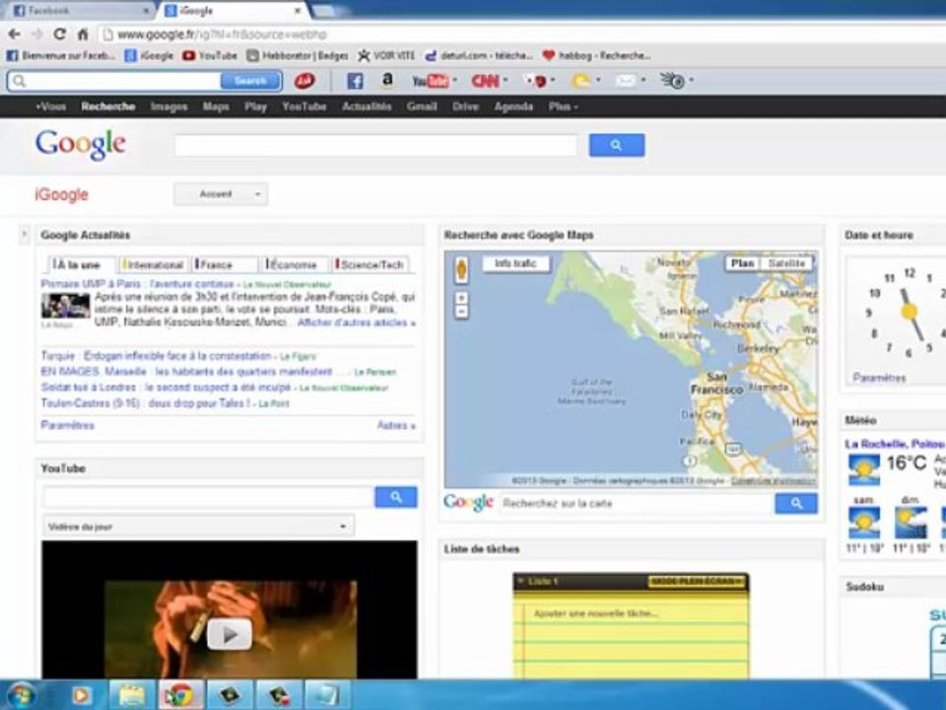Screen dimensions: 946x710
Task: Open the YouTube toolbar icon
Action: (x=431, y=80)
